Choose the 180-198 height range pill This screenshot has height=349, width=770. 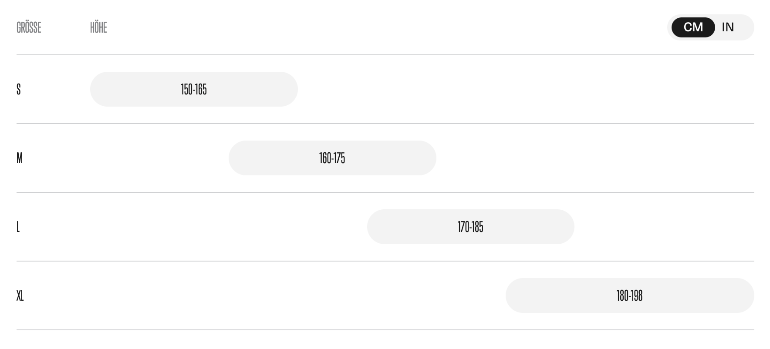click(630, 295)
